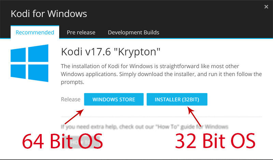This screenshot has height=160, width=273.
Task: Click the red "32 Bit OS" annotation
Action: click(x=215, y=141)
